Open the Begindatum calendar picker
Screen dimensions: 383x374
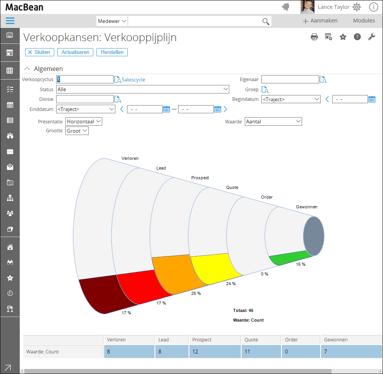pos(372,99)
